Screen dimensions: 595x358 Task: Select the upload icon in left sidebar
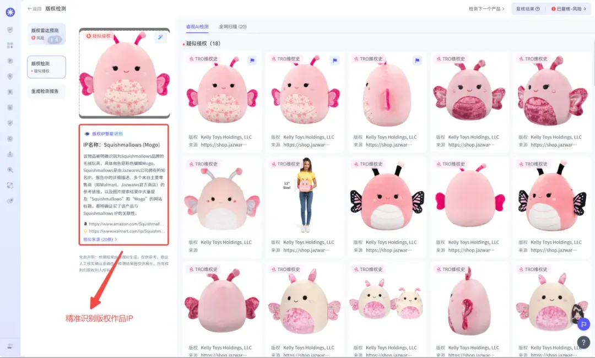[x=10, y=154]
